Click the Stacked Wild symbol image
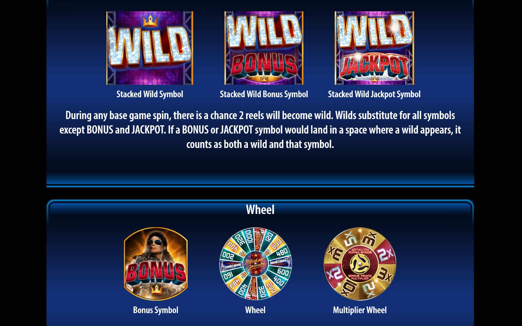522x326 pixels. (x=150, y=48)
